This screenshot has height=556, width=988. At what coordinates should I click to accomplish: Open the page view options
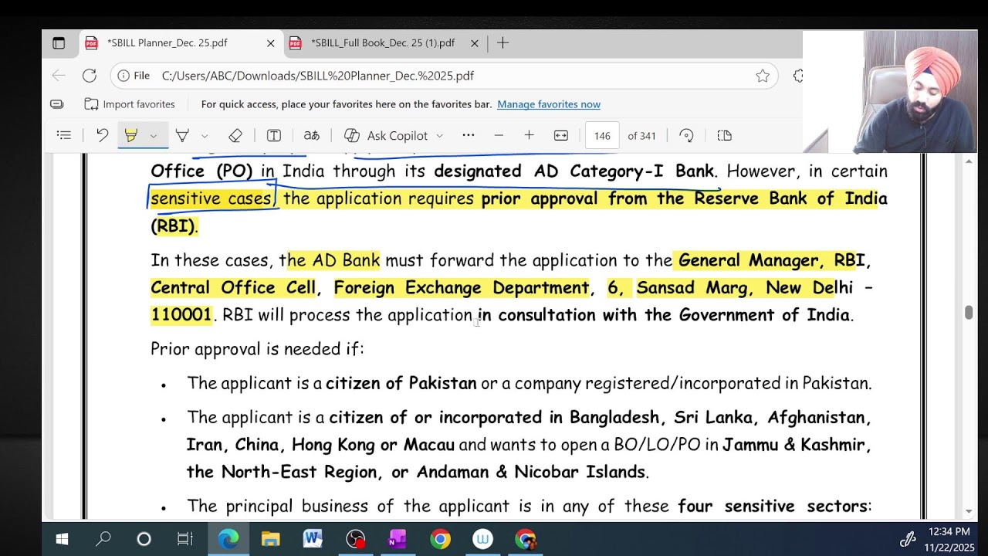pyautogui.click(x=724, y=136)
